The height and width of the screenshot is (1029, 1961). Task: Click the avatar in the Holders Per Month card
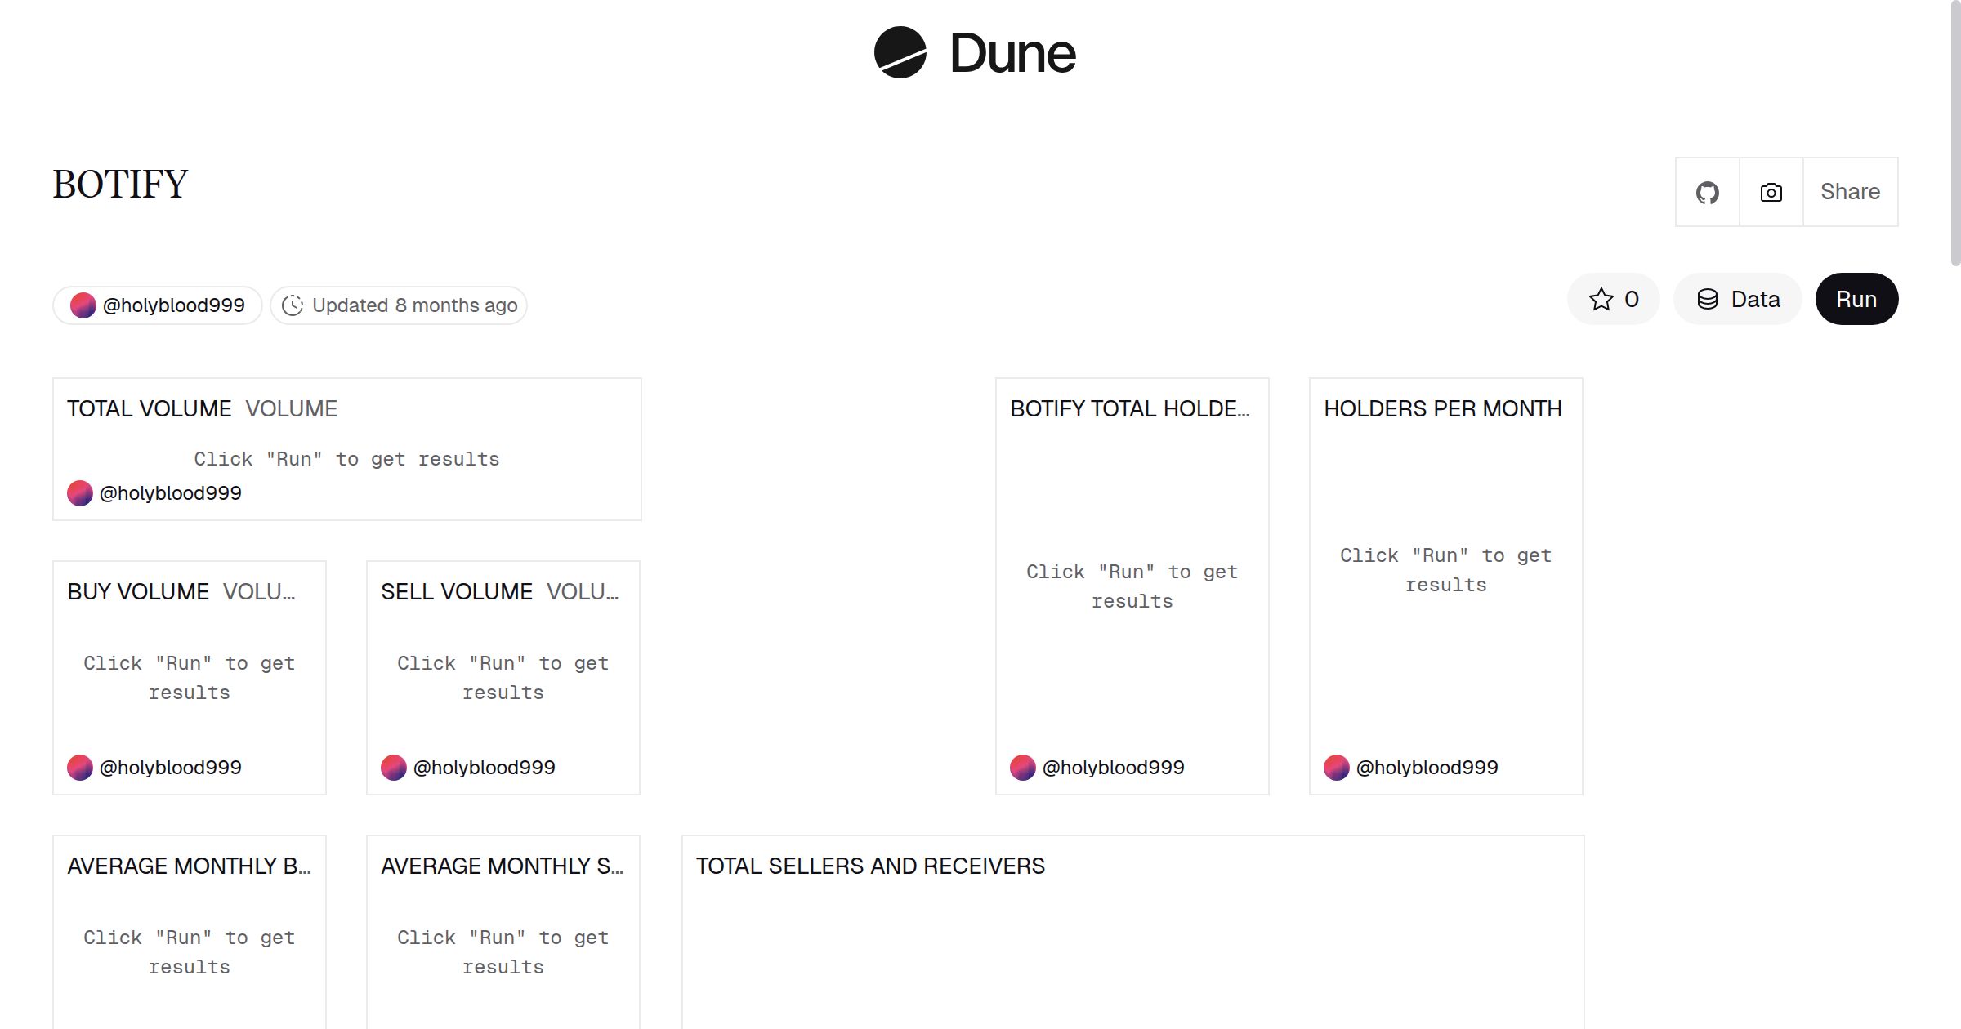pos(1337,768)
